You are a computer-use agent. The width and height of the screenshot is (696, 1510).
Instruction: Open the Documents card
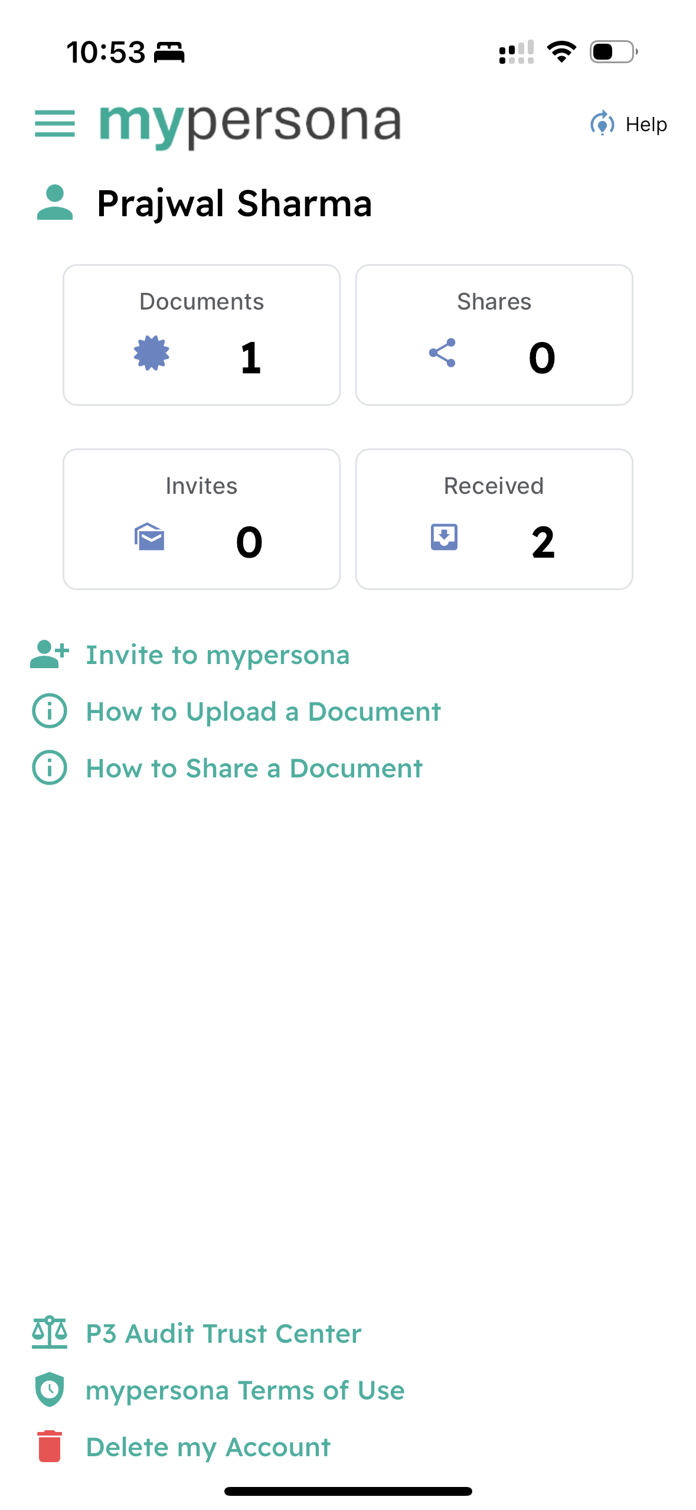point(202,334)
